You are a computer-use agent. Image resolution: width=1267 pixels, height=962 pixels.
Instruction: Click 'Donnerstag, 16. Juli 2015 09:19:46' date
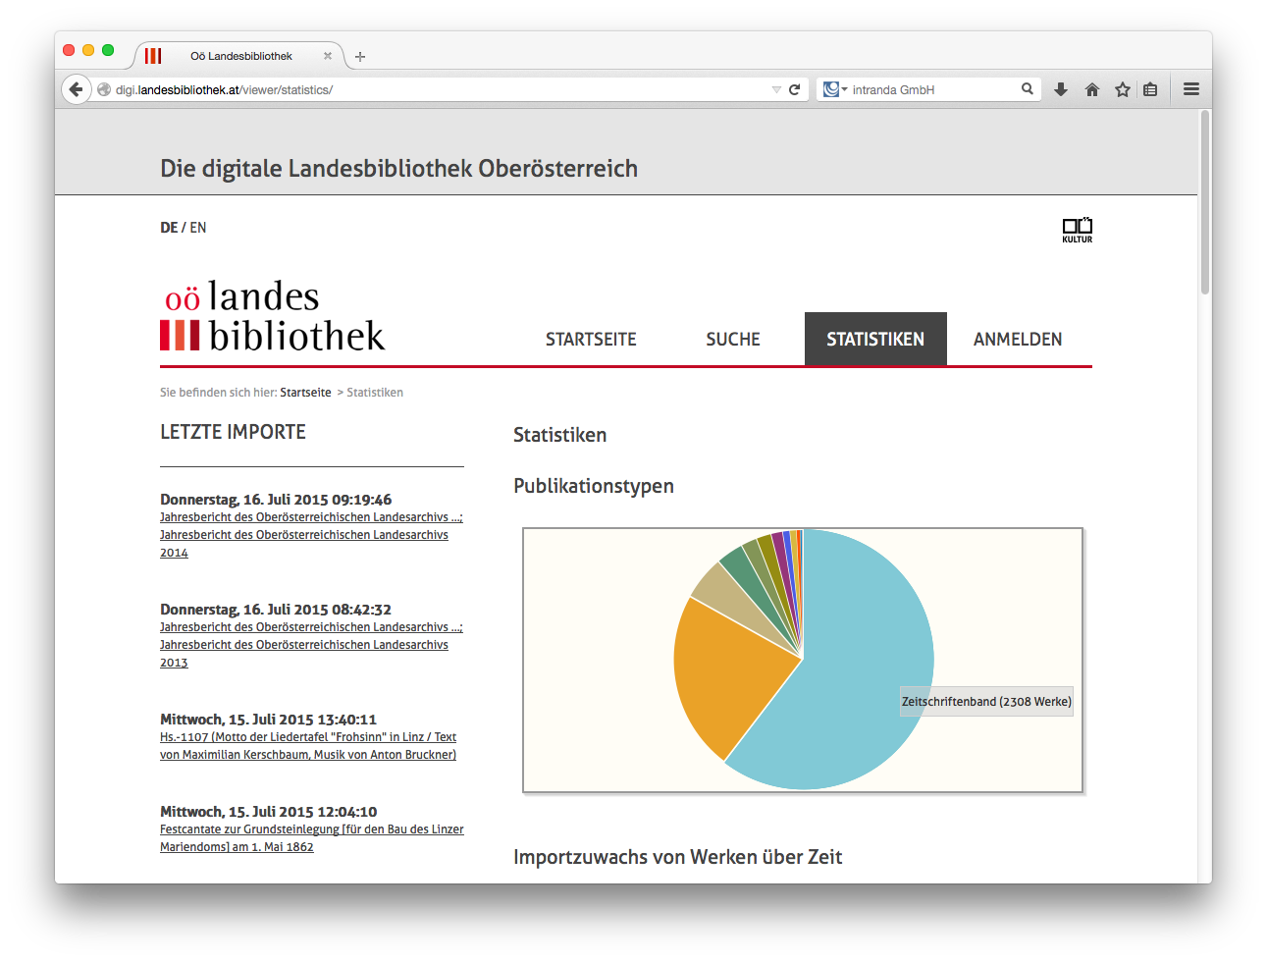(x=276, y=500)
